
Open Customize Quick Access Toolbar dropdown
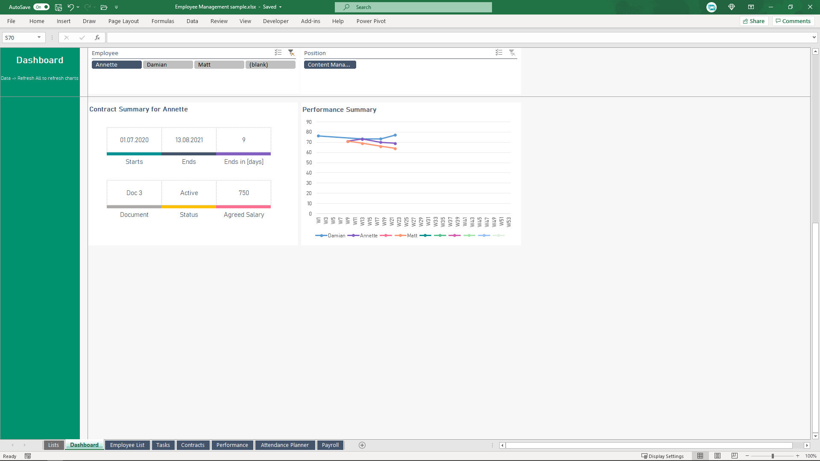[116, 7]
